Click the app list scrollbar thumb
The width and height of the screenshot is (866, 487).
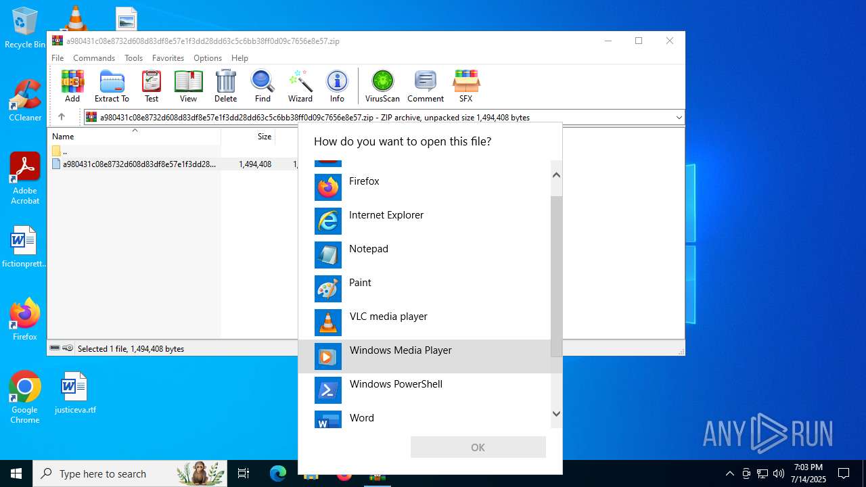556,276
